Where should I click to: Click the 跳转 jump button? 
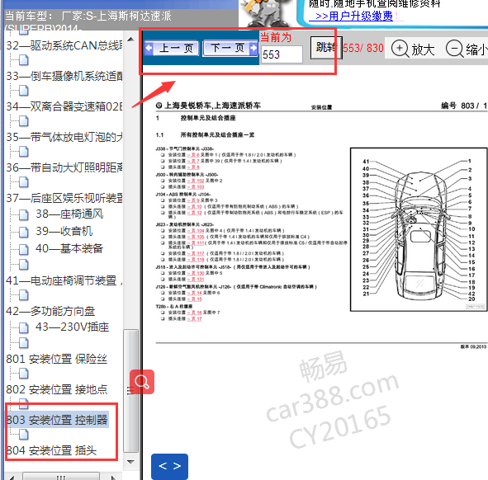coord(326,48)
